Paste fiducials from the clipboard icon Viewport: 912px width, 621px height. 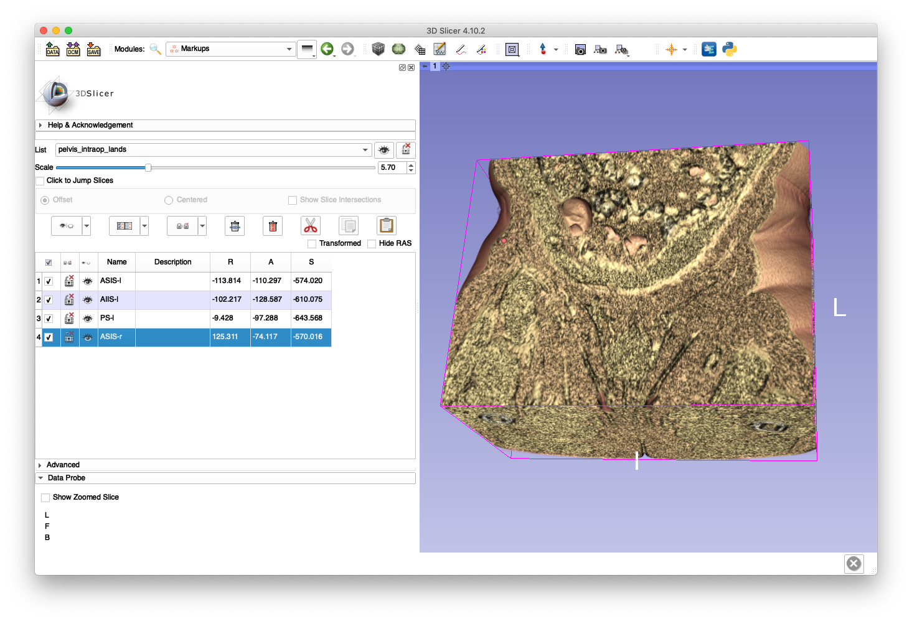(x=386, y=225)
